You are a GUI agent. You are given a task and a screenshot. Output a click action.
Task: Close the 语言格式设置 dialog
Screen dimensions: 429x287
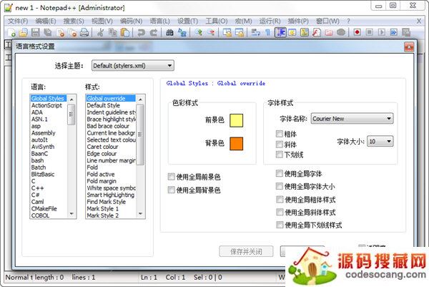[x=409, y=47]
